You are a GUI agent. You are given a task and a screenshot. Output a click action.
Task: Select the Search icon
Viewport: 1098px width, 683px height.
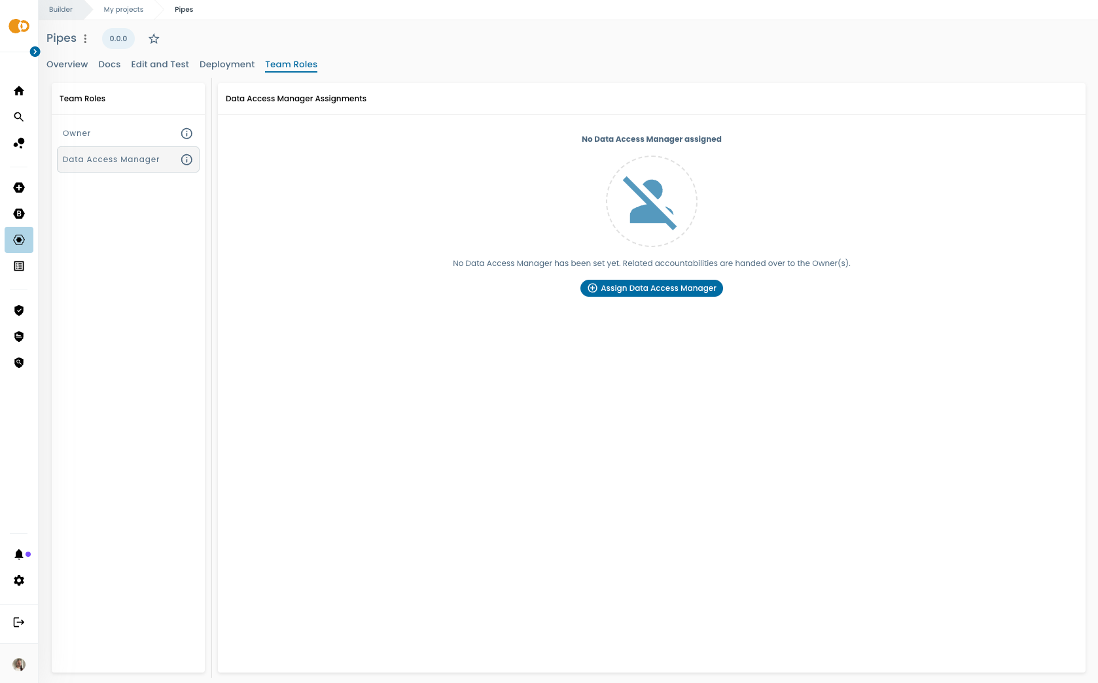[x=19, y=117]
